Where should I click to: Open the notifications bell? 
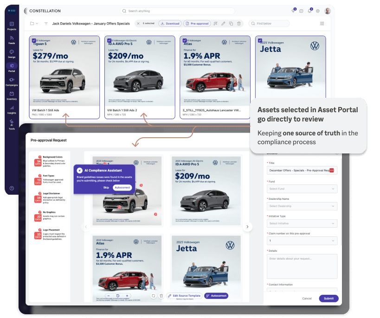pyautogui.click(x=310, y=11)
